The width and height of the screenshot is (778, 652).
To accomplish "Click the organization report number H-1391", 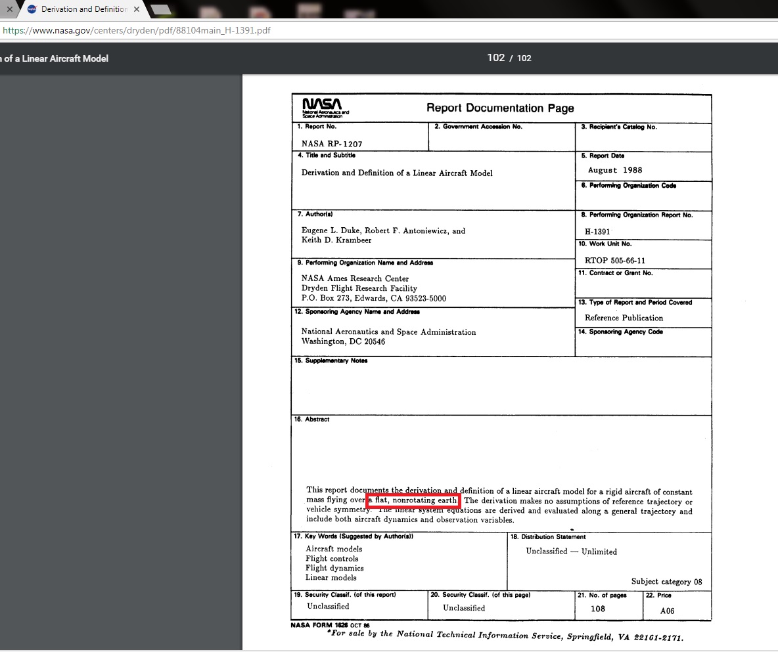I will tap(597, 232).
